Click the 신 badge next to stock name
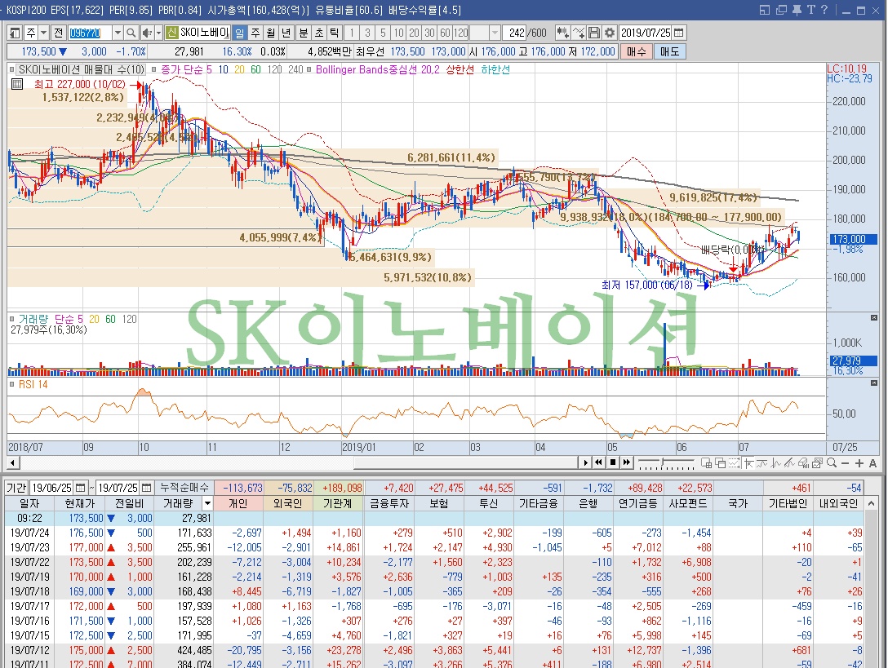Viewport: 888px width, 668px height. click(171, 33)
